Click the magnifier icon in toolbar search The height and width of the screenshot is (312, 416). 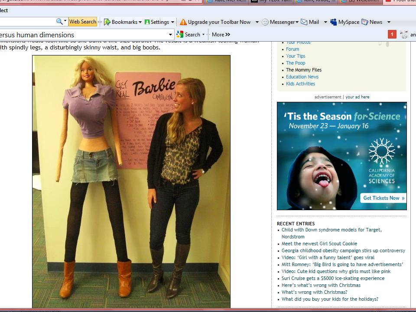[59, 22]
